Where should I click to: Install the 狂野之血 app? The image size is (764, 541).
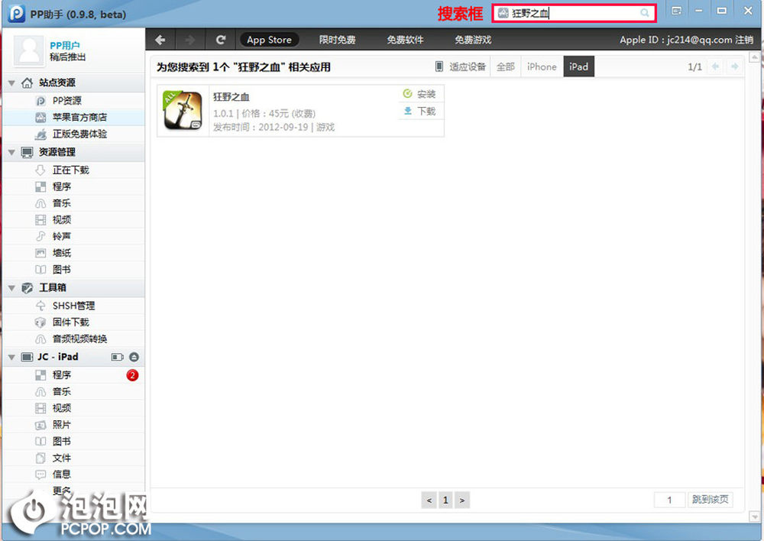tap(419, 93)
